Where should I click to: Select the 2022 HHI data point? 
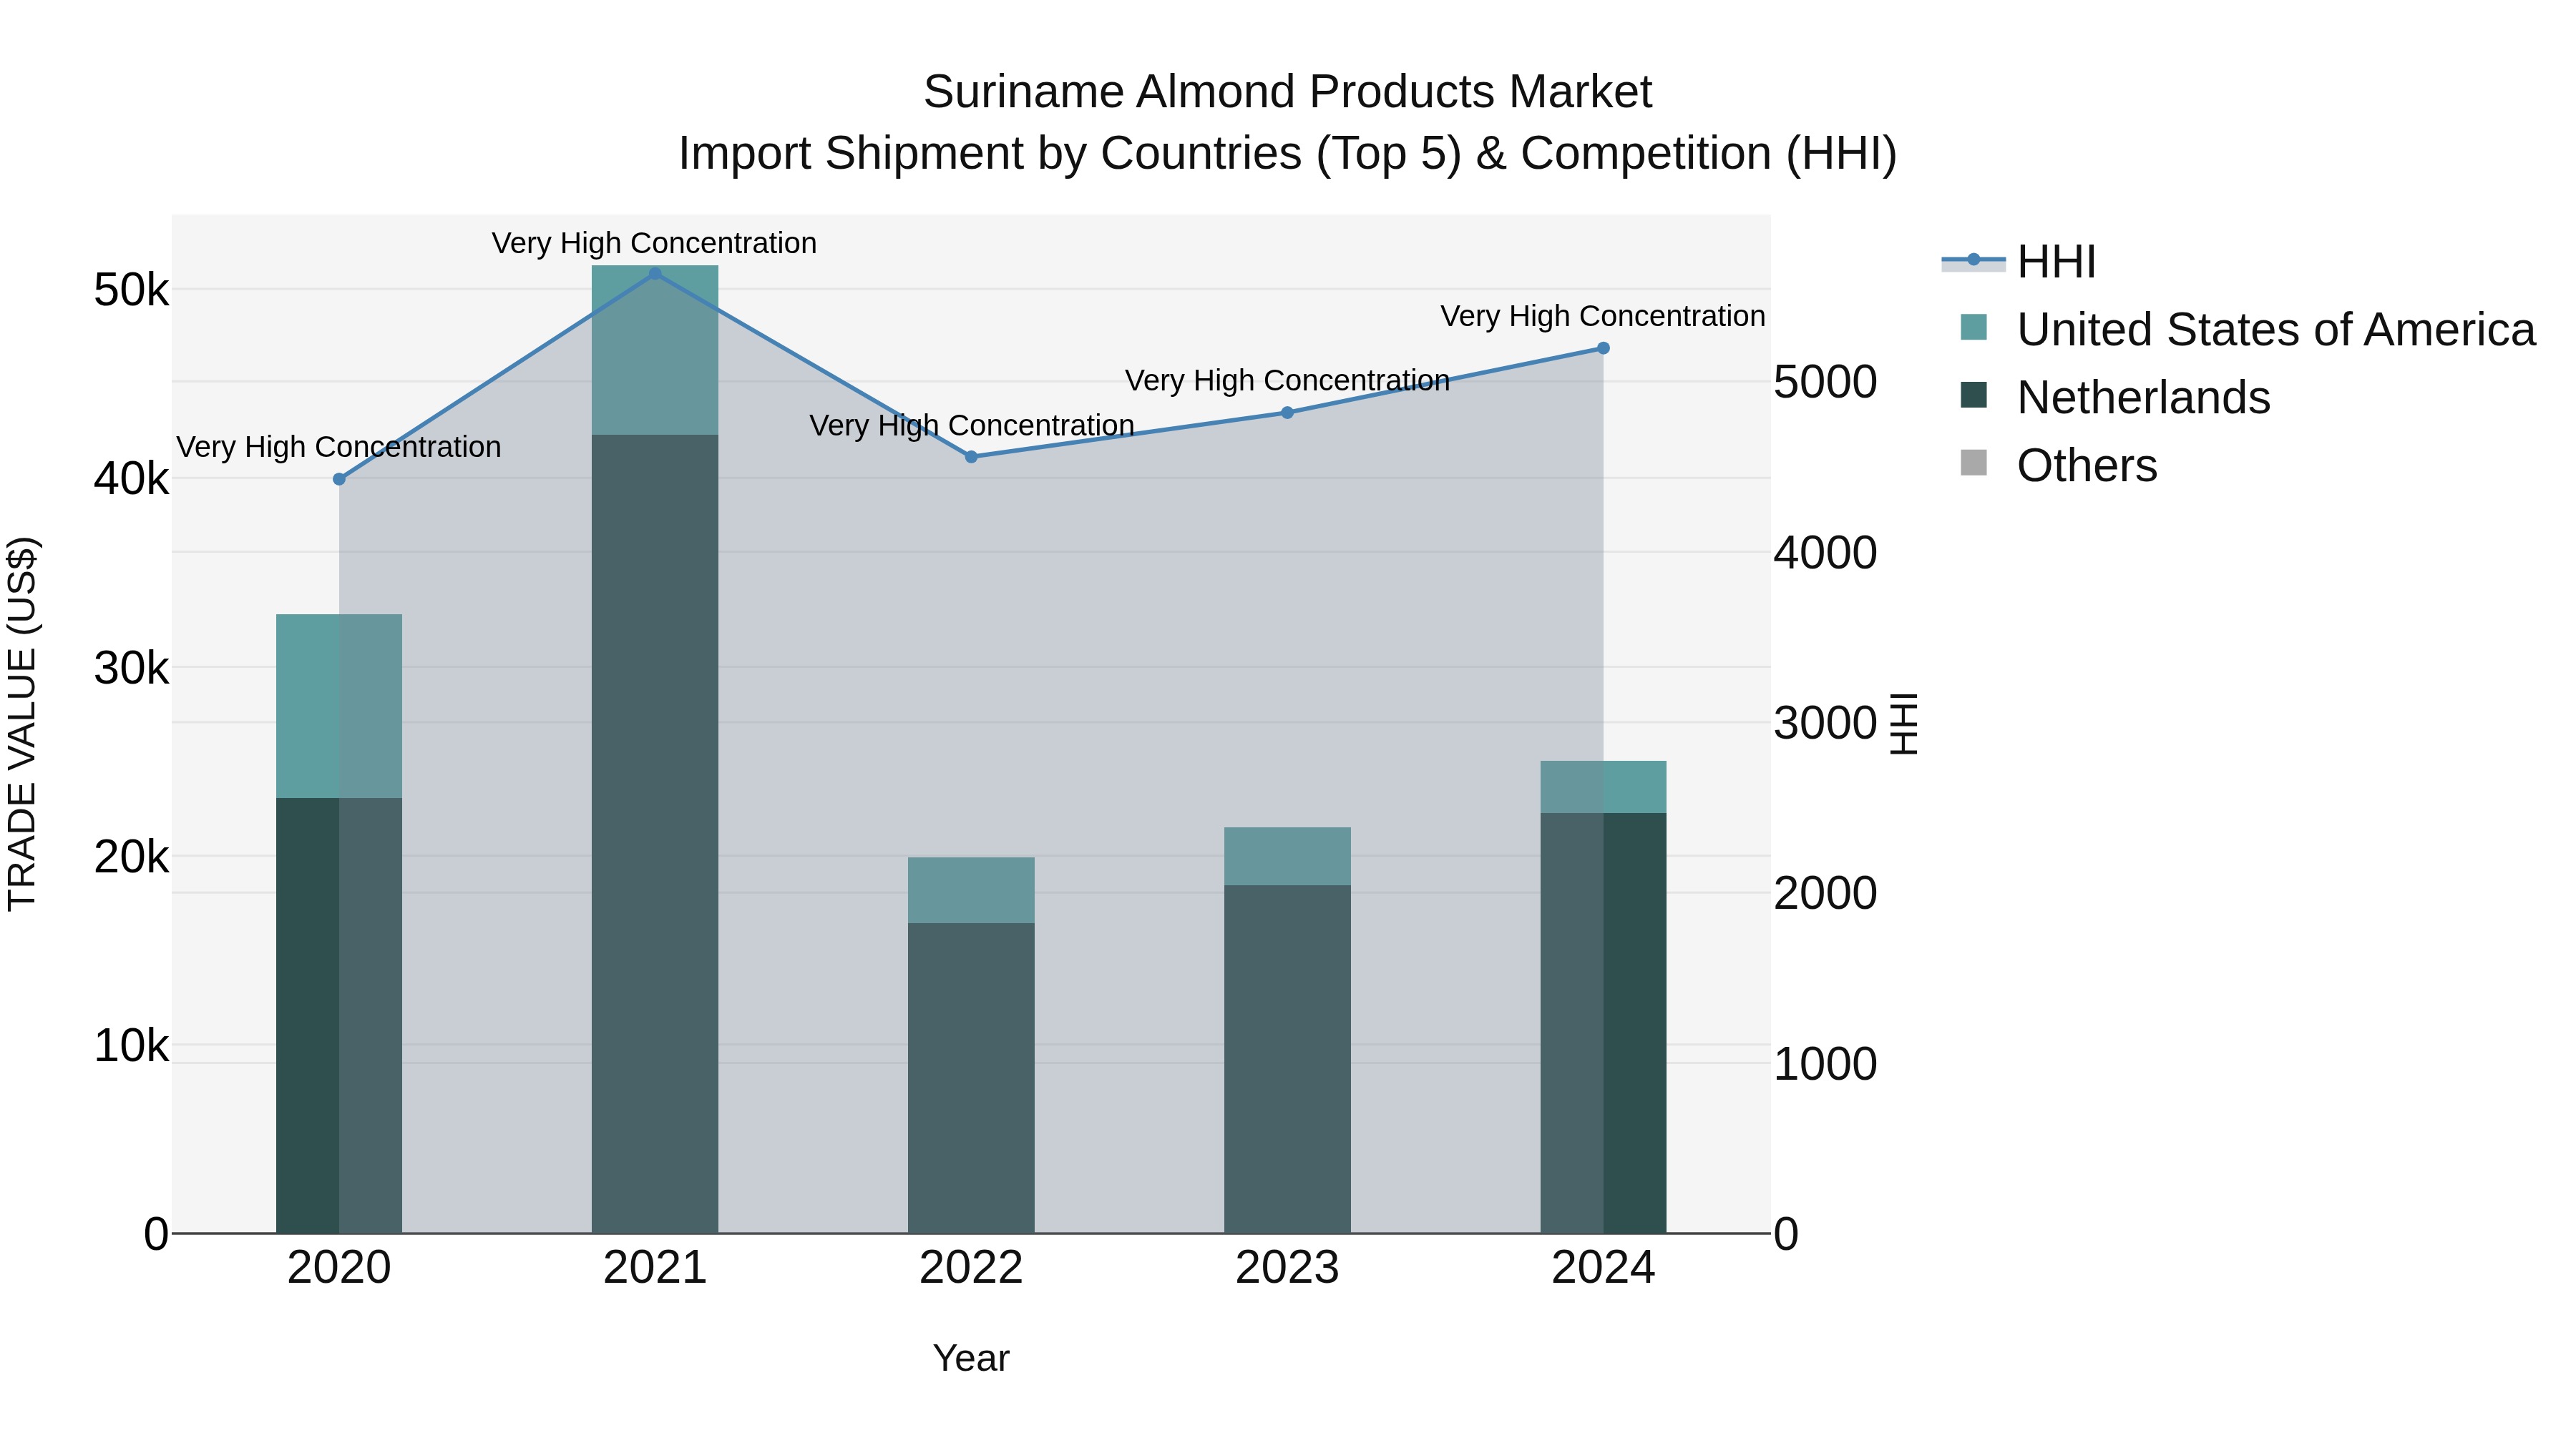[x=971, y=458]
